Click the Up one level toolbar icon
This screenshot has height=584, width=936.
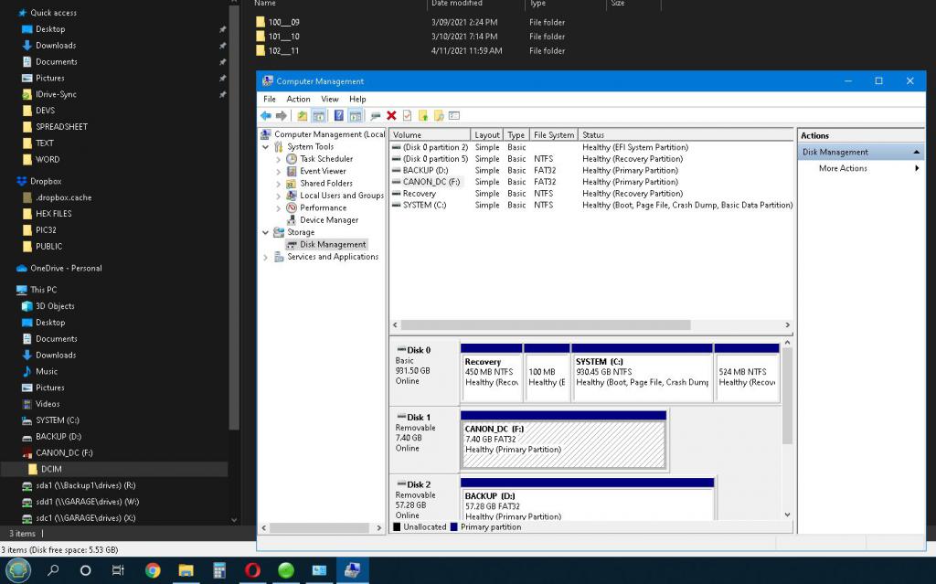coord(303,116)
